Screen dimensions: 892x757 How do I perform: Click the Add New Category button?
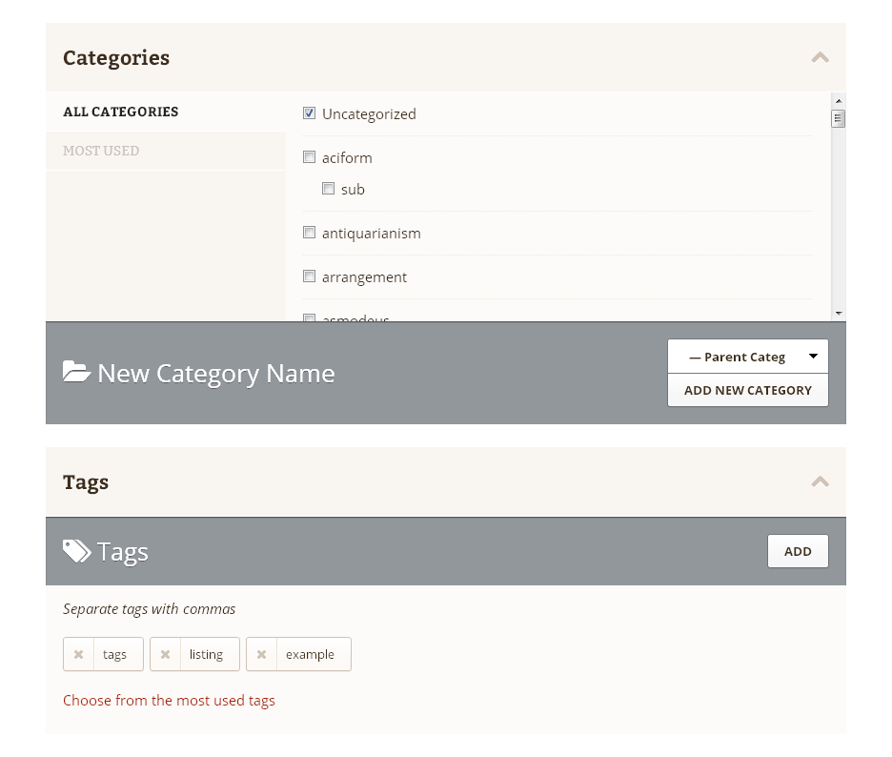pos(747,391)
